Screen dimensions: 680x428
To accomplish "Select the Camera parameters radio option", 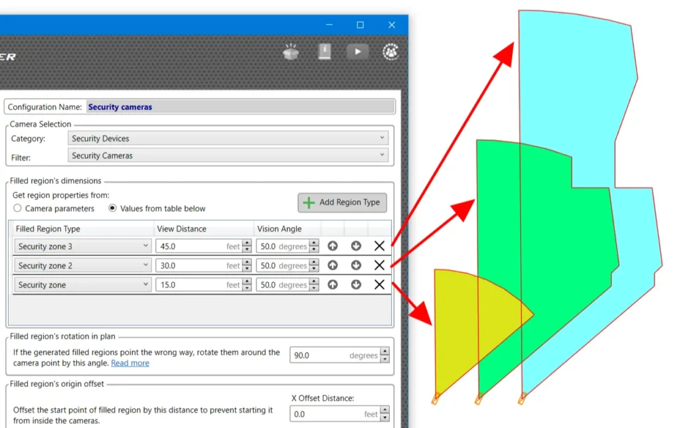I will [18, 208].
